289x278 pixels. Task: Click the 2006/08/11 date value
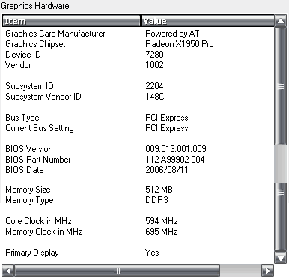167,170
